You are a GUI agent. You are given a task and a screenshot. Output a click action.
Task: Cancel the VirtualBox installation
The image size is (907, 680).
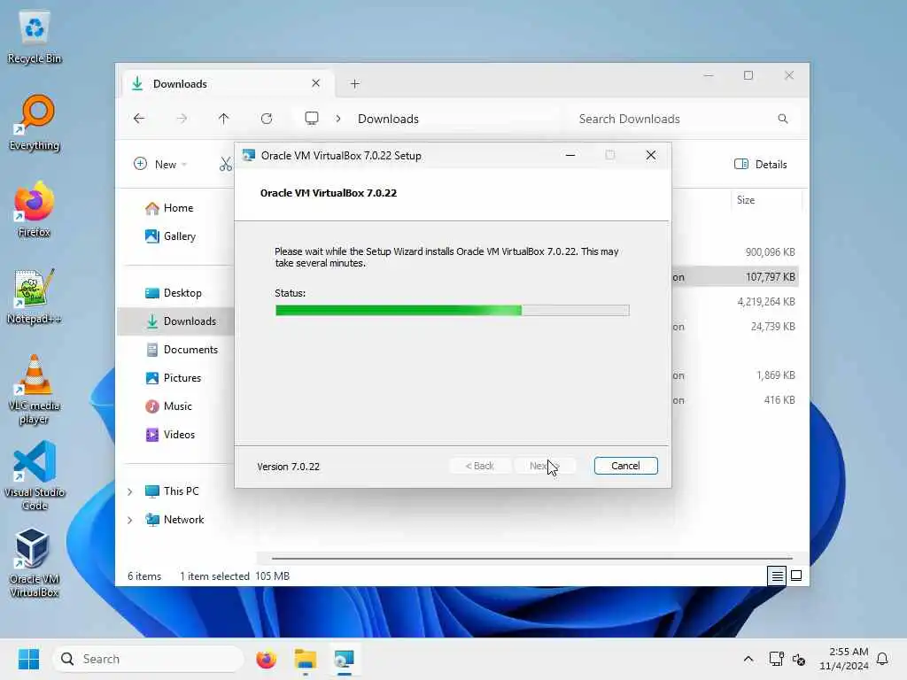pyautogui.click(x=626, y=466)
